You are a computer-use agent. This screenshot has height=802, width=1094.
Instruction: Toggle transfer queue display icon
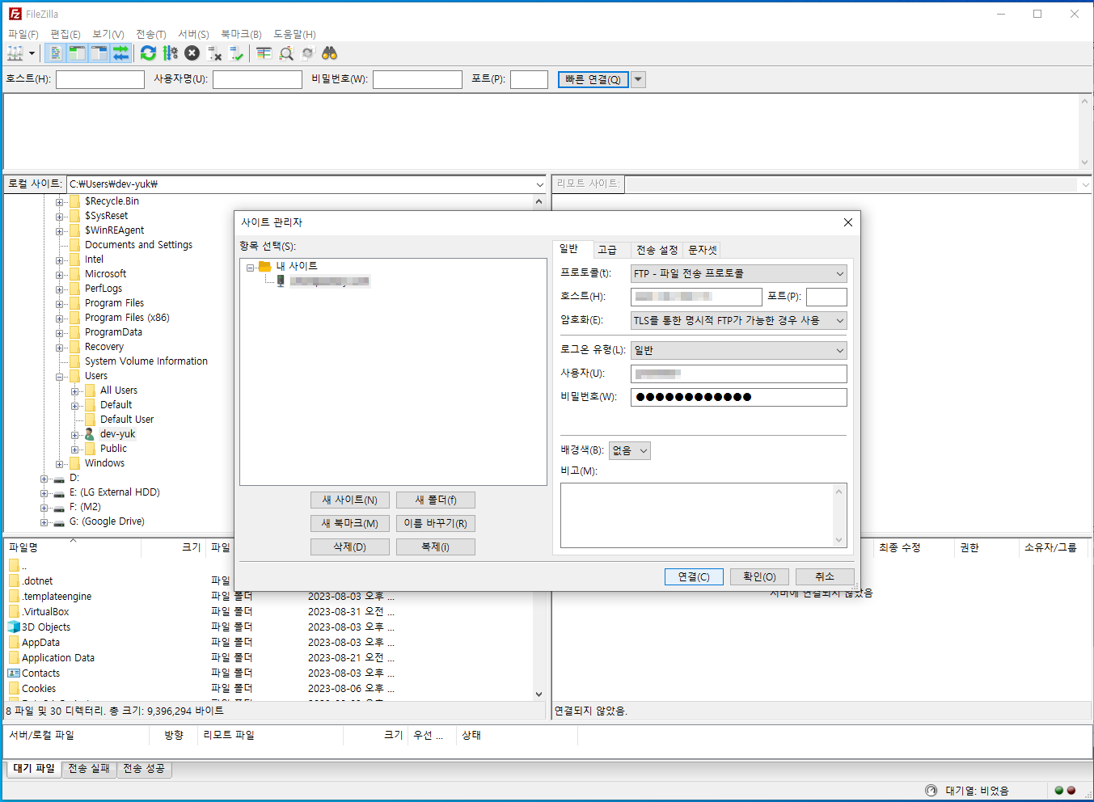(x=120, y=53)
